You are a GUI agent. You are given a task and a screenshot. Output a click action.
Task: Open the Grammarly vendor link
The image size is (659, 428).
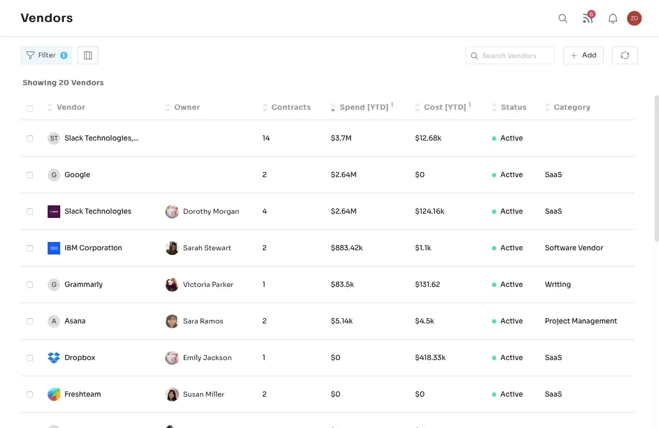coord(84,285)
